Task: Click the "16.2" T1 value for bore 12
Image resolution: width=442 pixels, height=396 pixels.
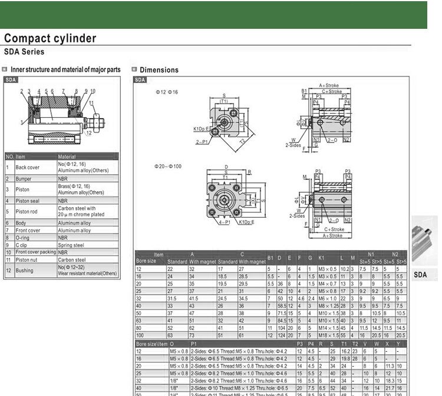Action: tap(345, 351)
